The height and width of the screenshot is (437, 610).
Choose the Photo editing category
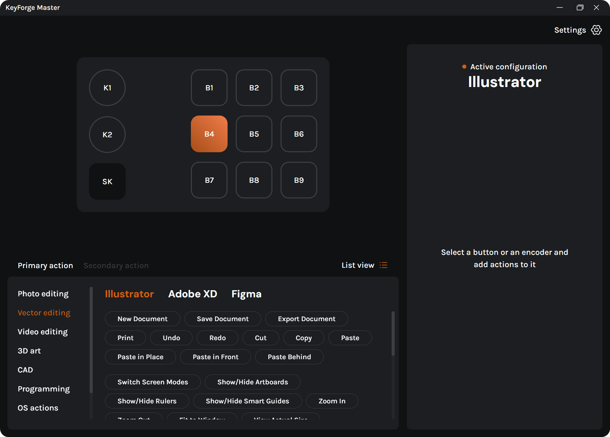coord(43,294)
